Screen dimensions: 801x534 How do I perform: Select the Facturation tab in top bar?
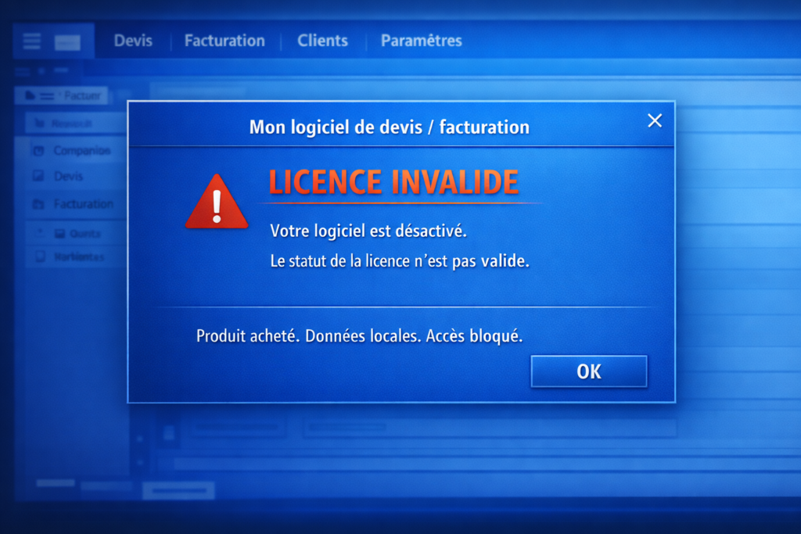(x=224, y=41)
